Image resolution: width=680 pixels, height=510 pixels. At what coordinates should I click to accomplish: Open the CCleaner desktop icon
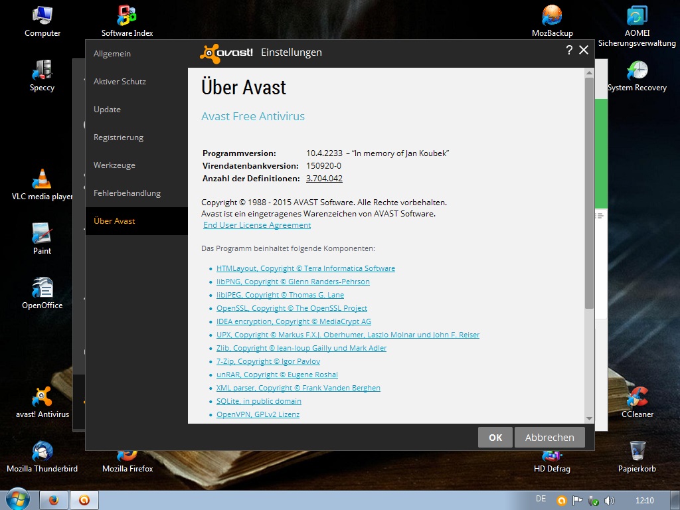pos(637,402)
